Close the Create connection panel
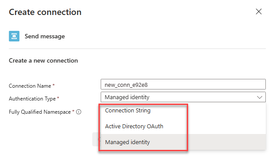272x160 pixels. coord(258,11)
